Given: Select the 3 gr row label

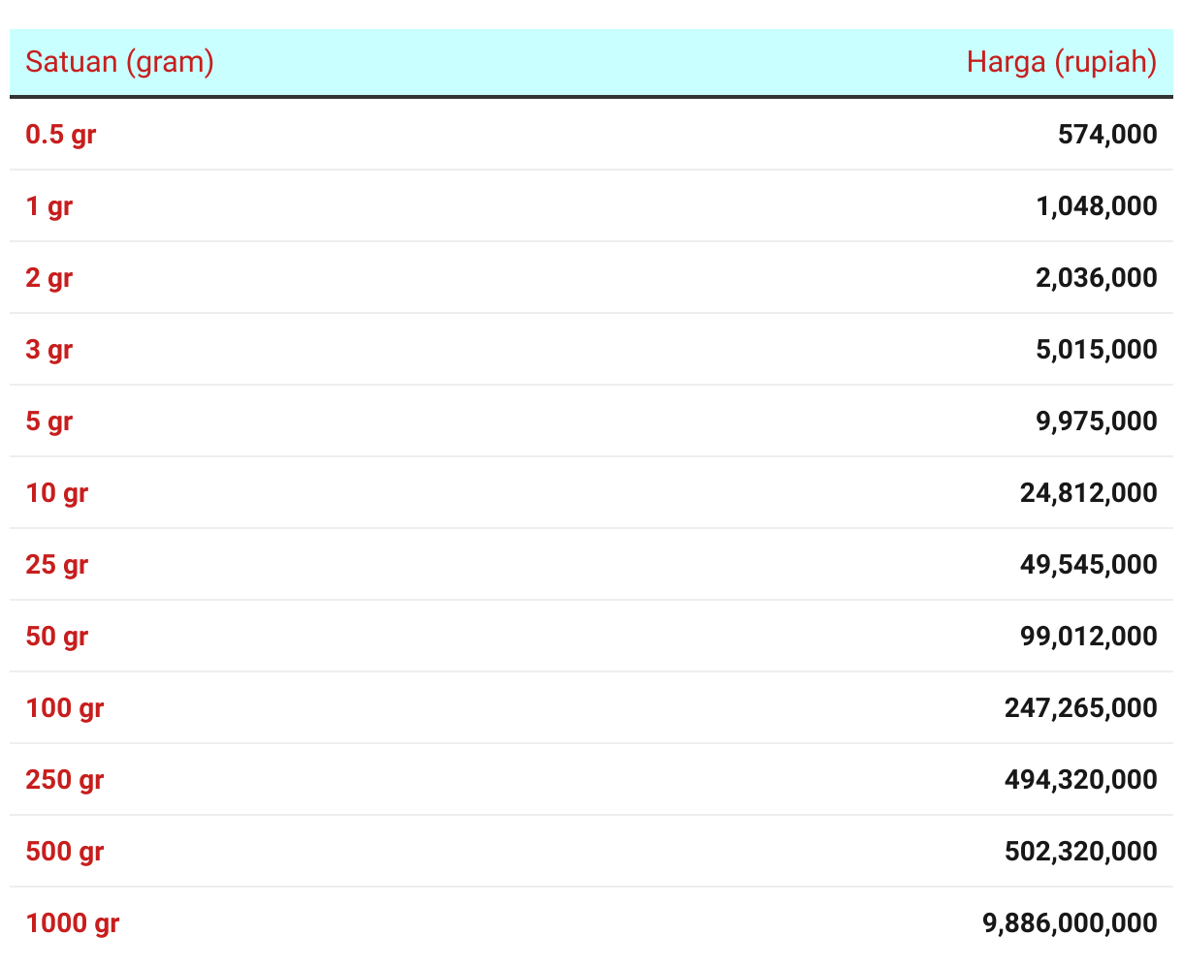Looking at the screenshot, I should point(49,350).
